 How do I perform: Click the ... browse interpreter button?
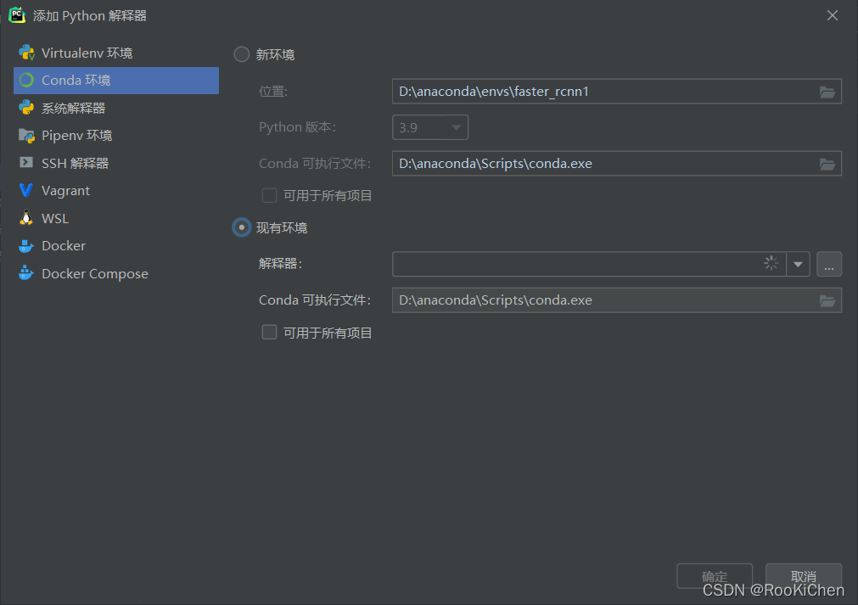[829, 264]
